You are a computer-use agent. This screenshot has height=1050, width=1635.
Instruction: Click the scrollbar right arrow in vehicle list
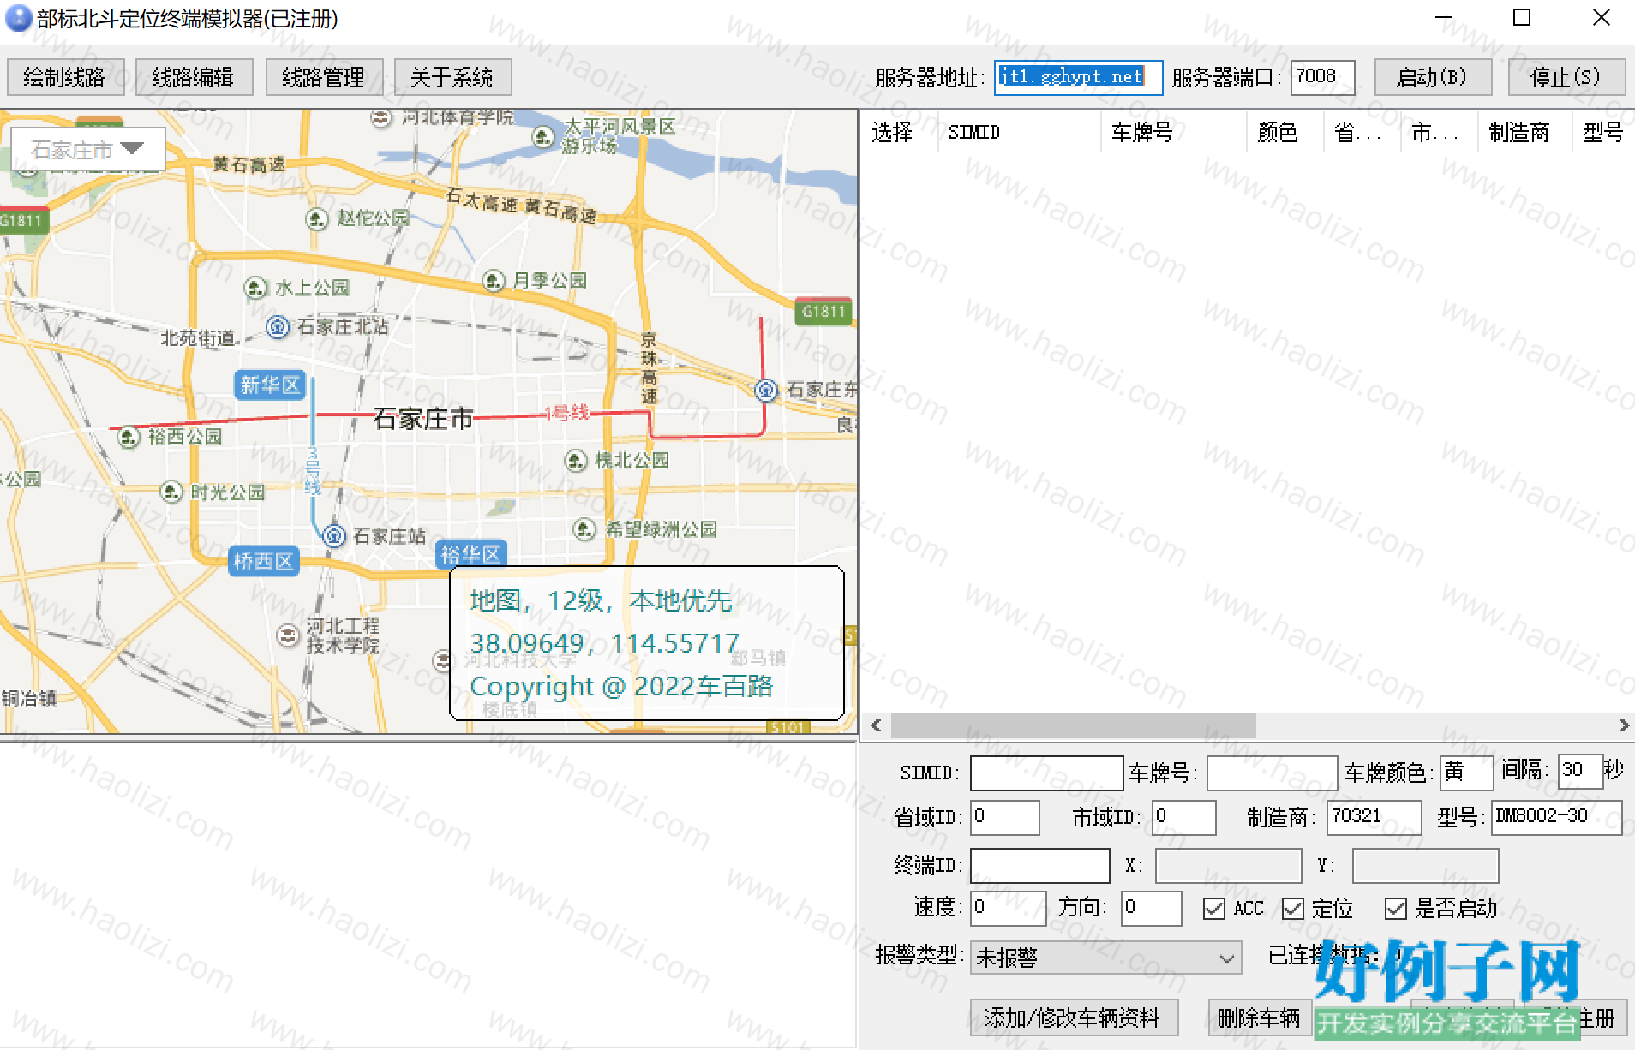1623,725
